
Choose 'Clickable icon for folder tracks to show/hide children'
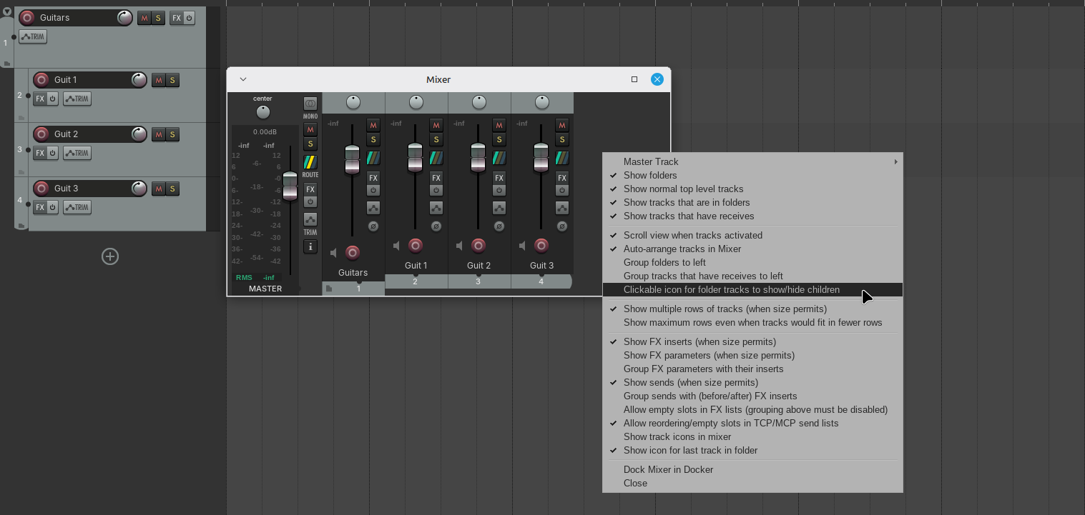(x=752, y=289)
